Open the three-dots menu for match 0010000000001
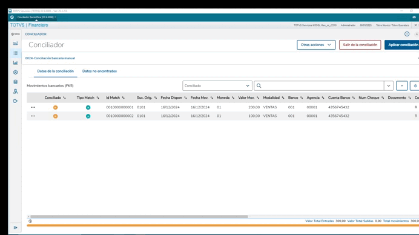 coord(33,107)
